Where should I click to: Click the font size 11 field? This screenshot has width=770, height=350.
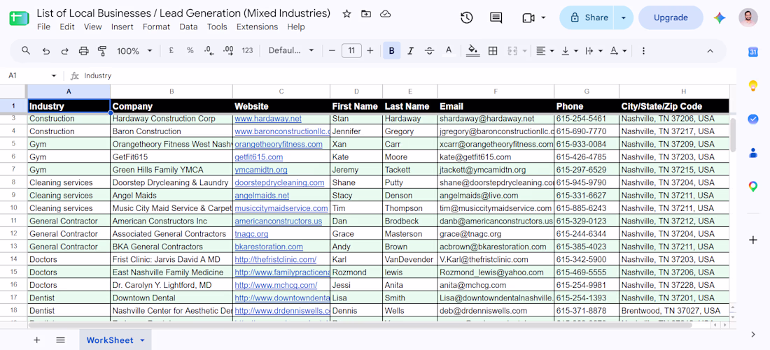[x=351, y=50]
